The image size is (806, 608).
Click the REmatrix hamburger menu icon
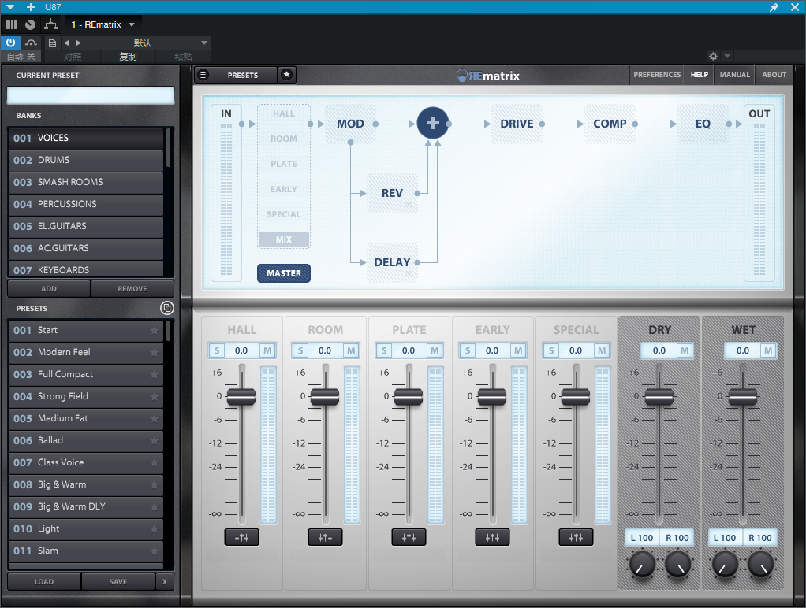203,75
